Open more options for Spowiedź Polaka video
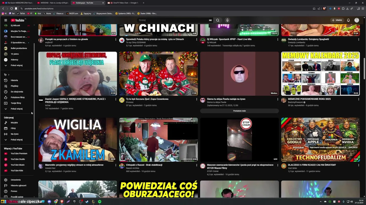This screenshot has height=205, width=366. [x=197, y=39]
